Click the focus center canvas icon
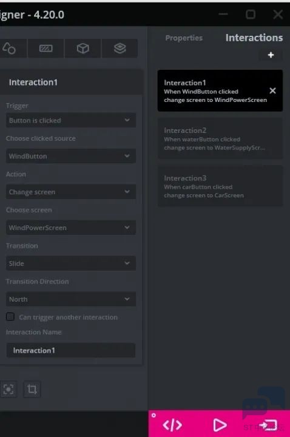Viewport: 290px width, 437px height. (8, 389)
